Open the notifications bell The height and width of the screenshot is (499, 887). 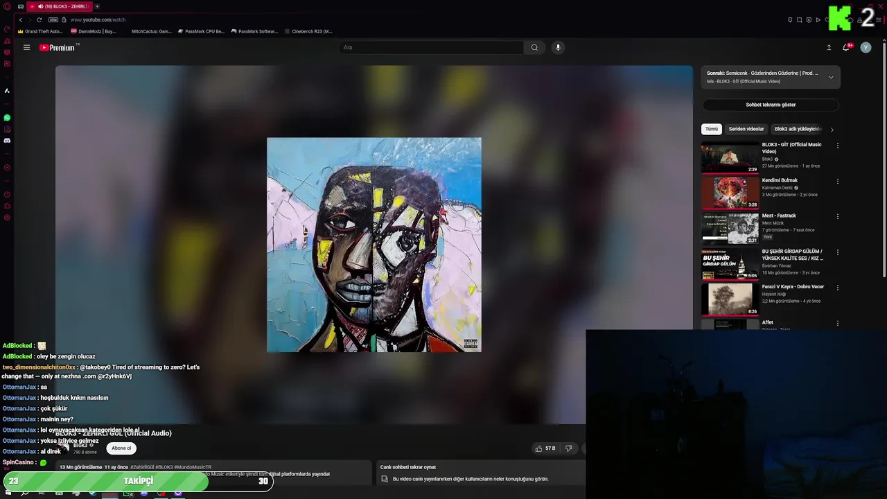[x=845, y=48]
